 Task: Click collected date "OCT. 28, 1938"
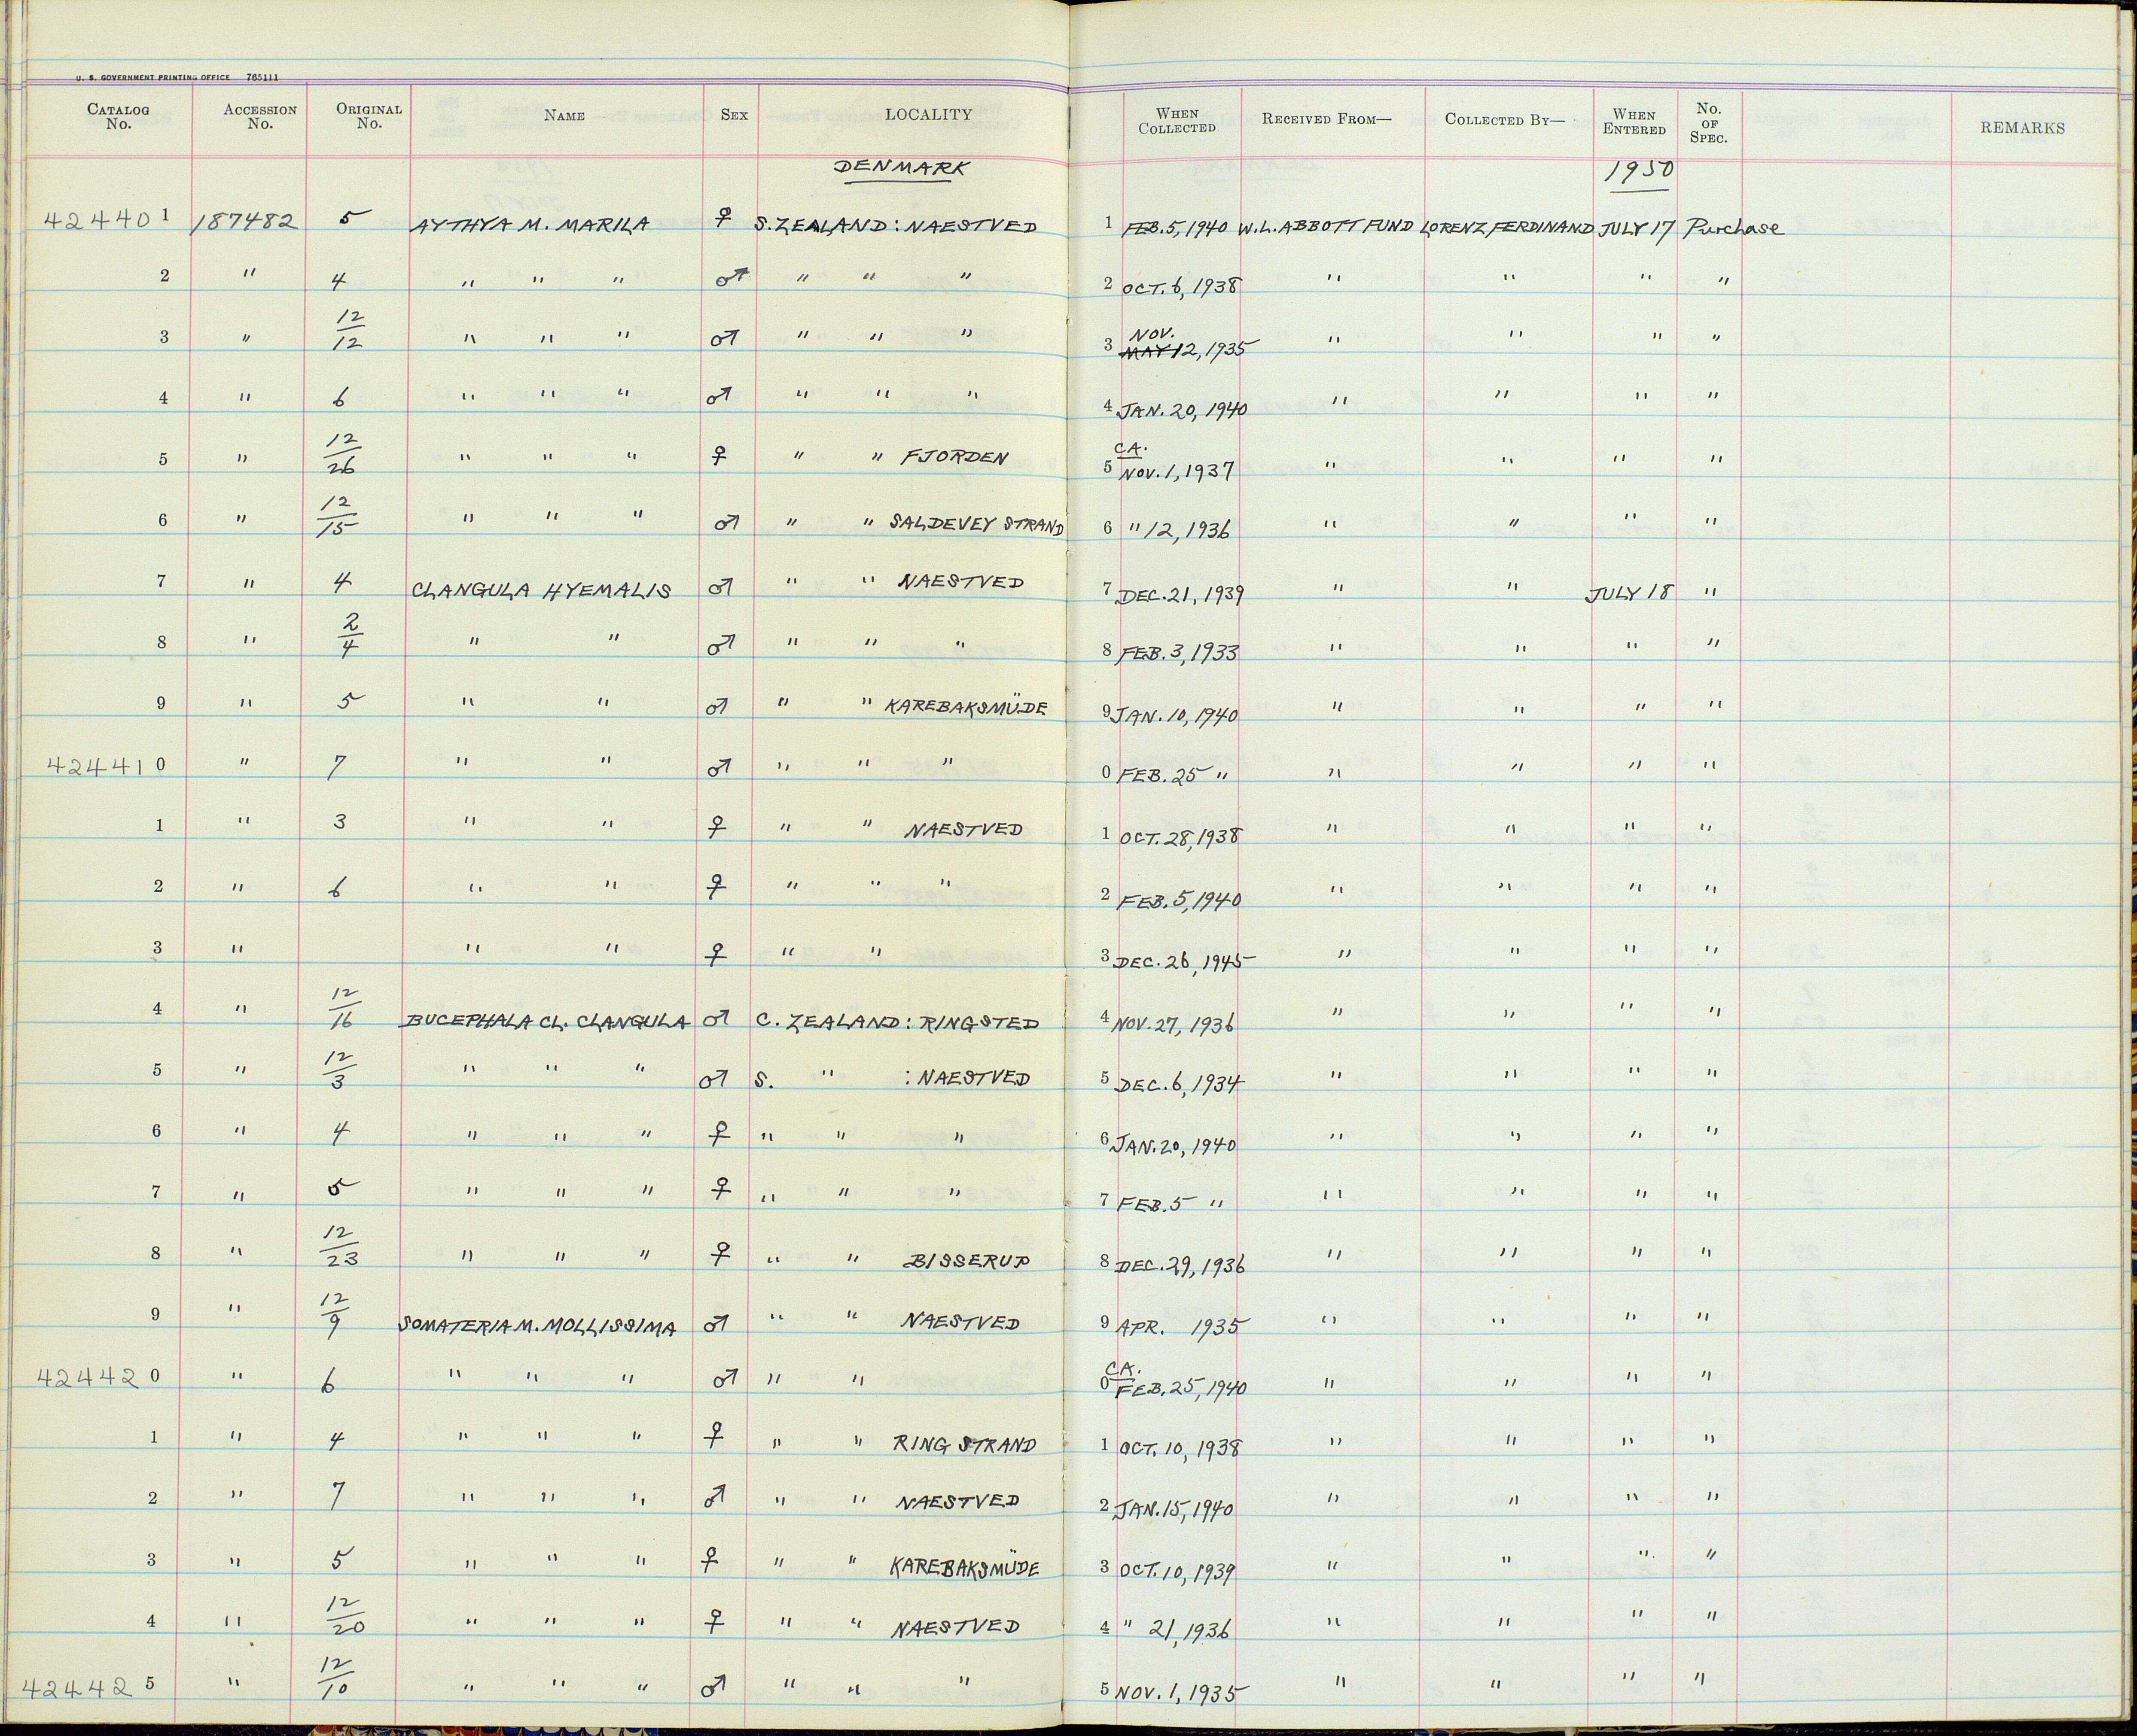[x=1180, y=837]
